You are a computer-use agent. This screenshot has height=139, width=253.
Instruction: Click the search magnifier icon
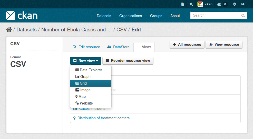pyautogui.click(x=243, y=15)
